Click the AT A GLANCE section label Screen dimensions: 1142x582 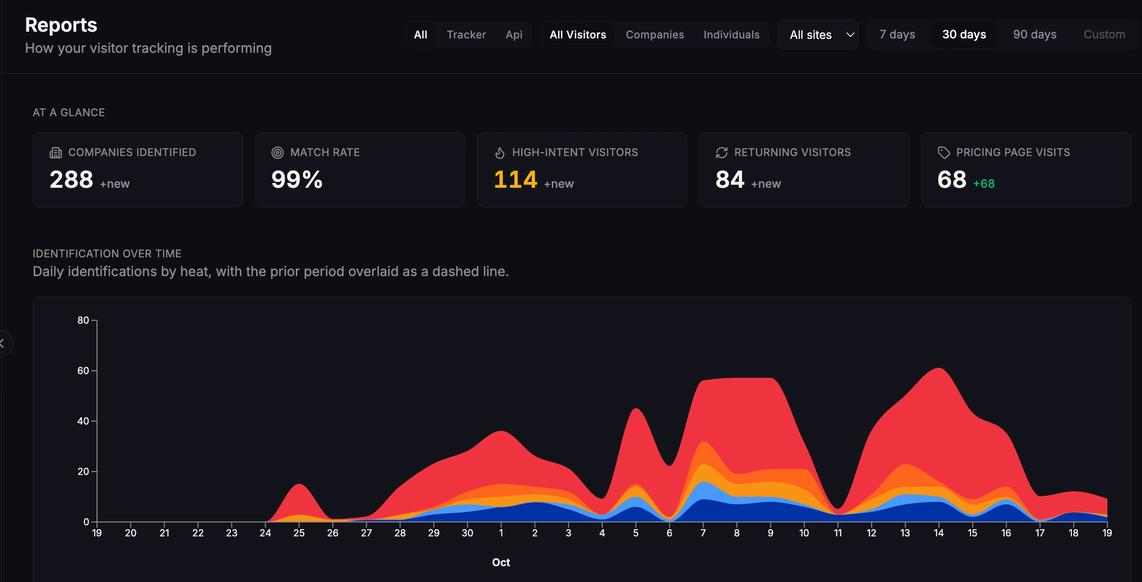point(69,112)
